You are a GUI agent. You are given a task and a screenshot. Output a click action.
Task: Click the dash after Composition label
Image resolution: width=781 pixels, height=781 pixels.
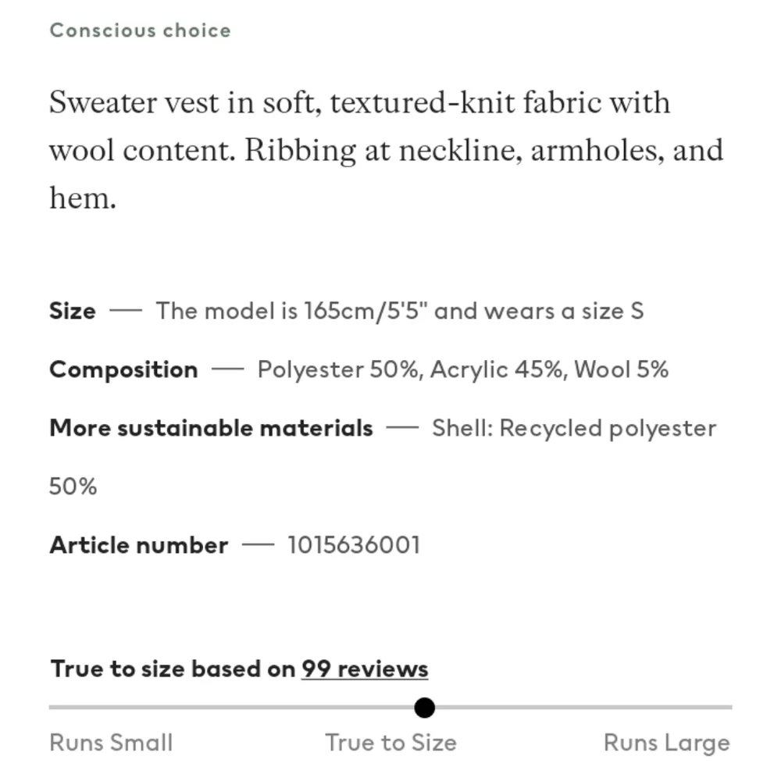[x=227, y=369]
